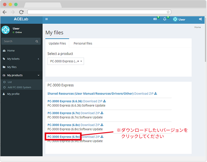Click the List circle bullet icon
This screenshot has width=207, height=162.
coord(4,82)
